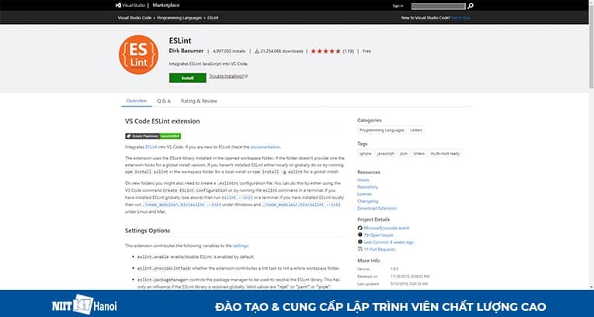Click the Download Extension link

click(377, 208)
